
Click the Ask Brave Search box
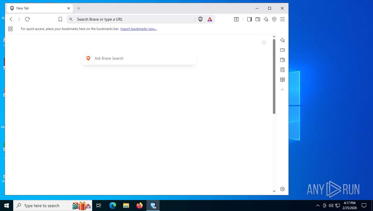[139, 58]
